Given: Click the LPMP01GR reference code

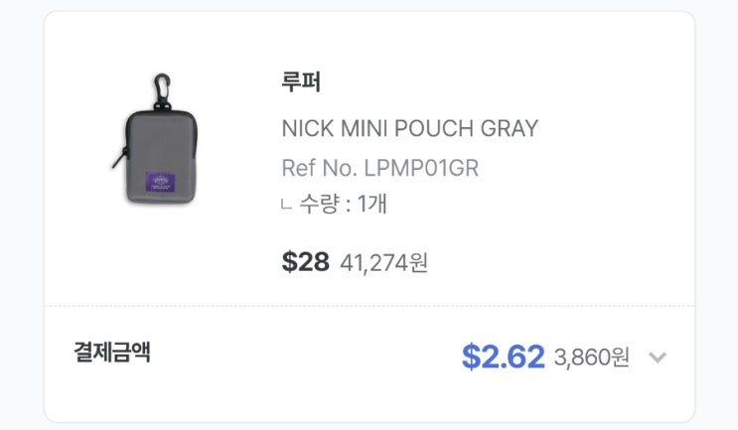Looking at the screenshot, I should tap(421, 168).
